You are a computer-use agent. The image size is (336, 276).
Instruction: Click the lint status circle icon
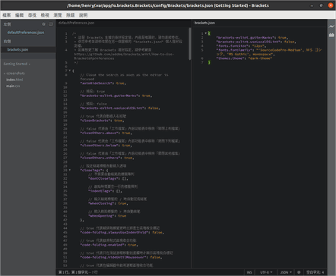pos(299,272)
